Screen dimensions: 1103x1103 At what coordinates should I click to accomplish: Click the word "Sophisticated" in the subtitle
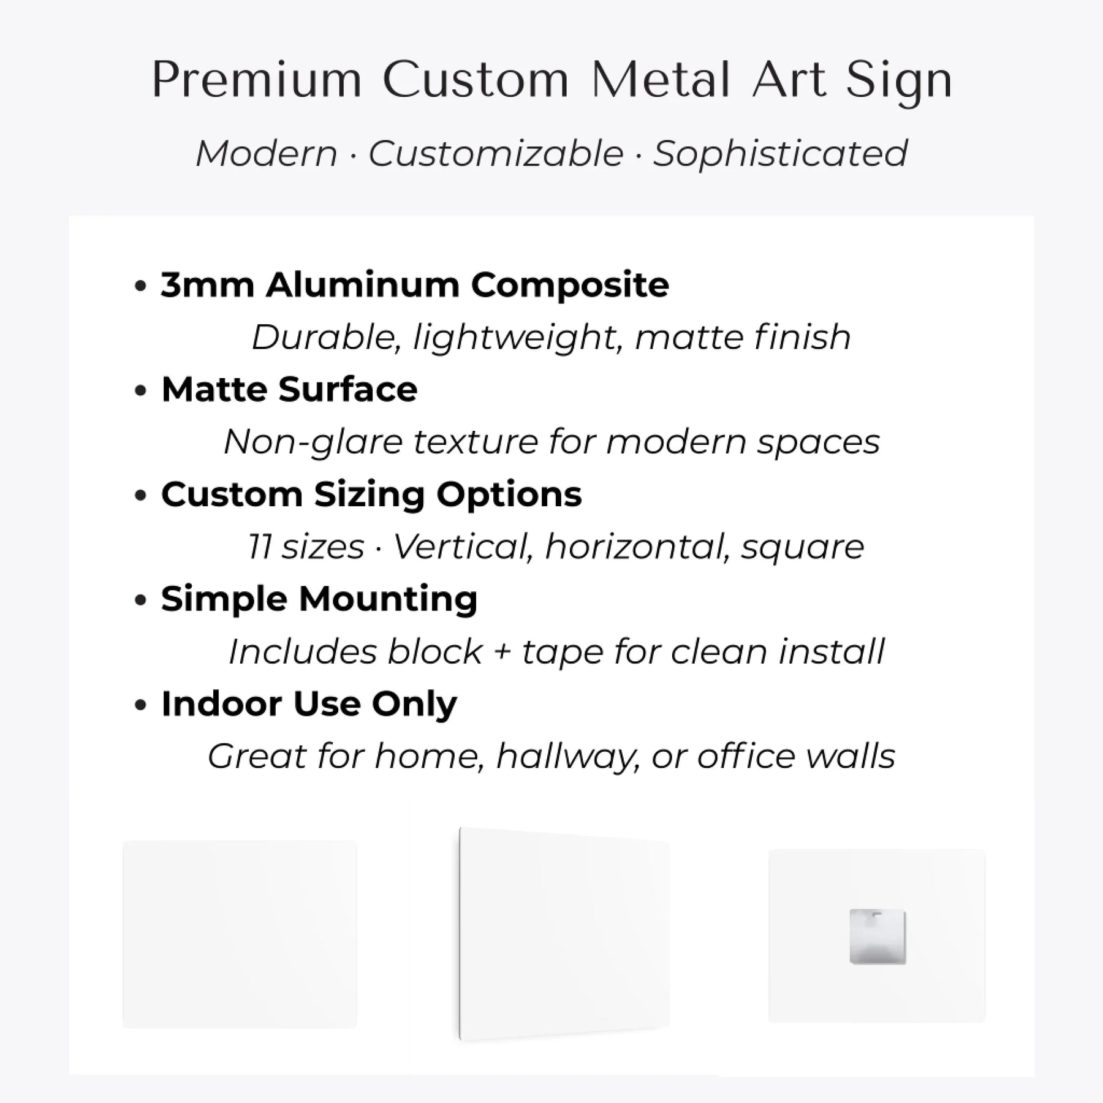click(779, 153)
